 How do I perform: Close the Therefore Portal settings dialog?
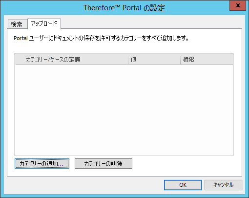(238, 5)
